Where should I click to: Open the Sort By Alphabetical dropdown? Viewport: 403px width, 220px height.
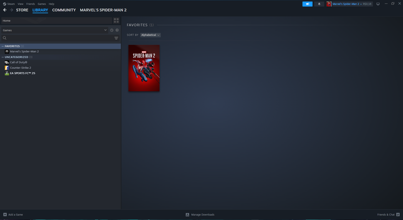coord(150,35)
